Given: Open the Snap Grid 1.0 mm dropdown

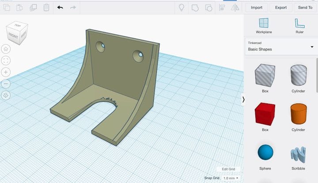Looking at the screenshot, I should tap(230, 178).
